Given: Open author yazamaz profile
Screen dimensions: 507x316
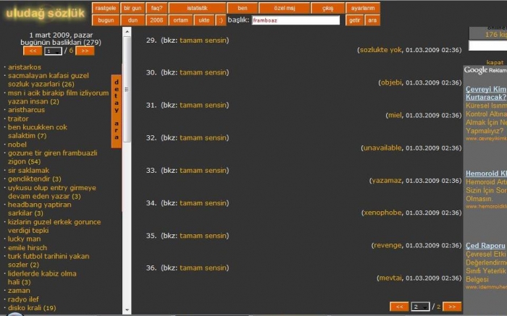Looking at the screenshot, I should [x=387, y=181].
